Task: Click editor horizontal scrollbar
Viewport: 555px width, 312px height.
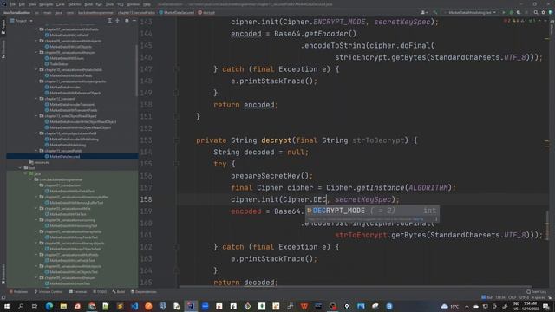Action: 355,287
